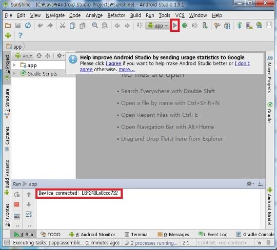
Task: Open the Terminal tab
Action: coord(136,235)
